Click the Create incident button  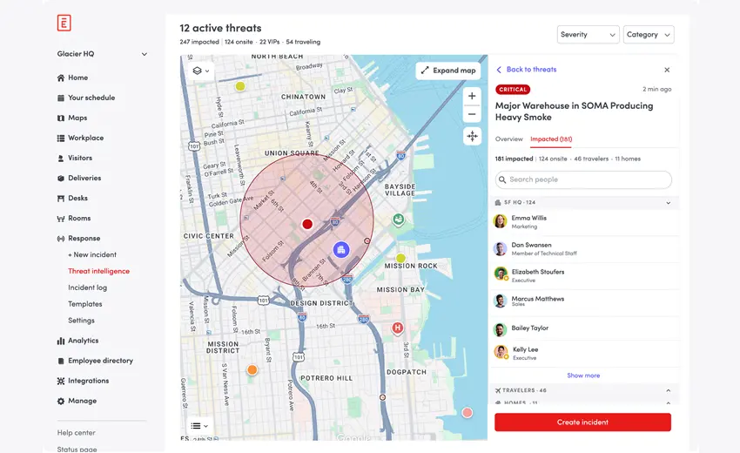coord(582,423)
